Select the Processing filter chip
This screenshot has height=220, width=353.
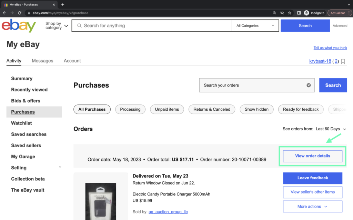pos(130,109)
